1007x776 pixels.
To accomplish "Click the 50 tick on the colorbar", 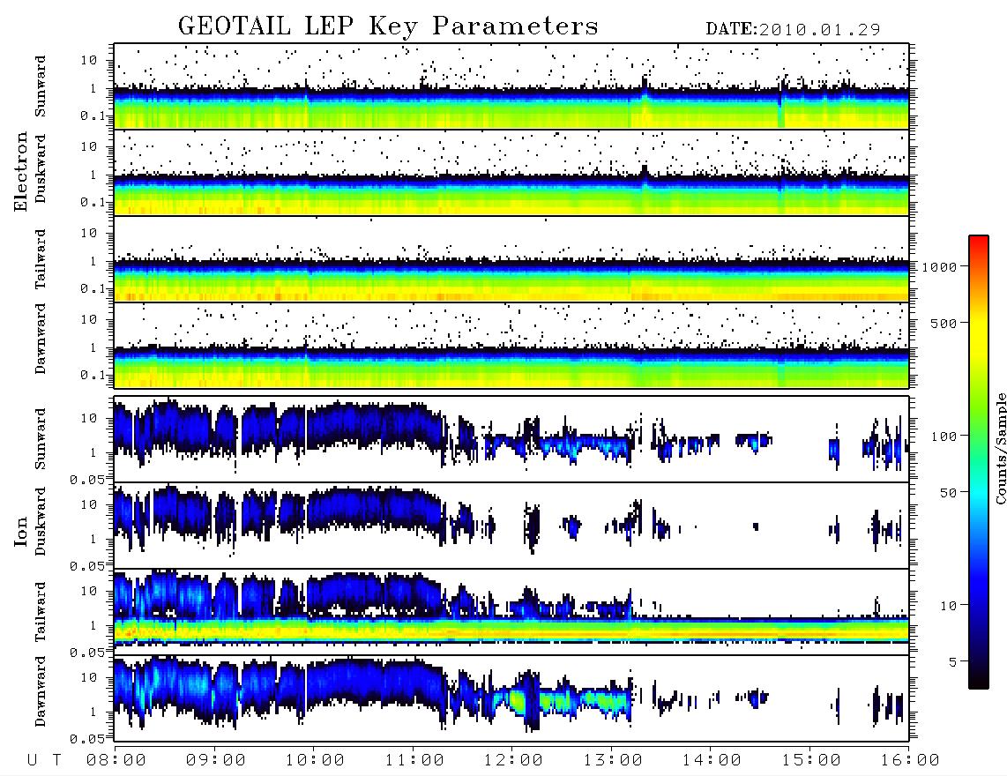I will 949,493.
